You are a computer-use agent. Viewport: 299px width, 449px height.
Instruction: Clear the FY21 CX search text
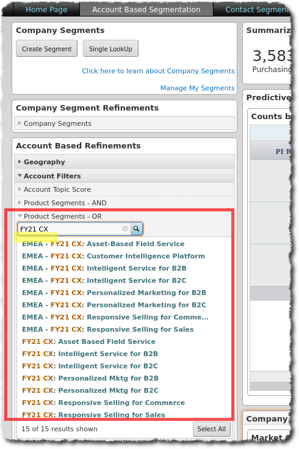point(125,228)
